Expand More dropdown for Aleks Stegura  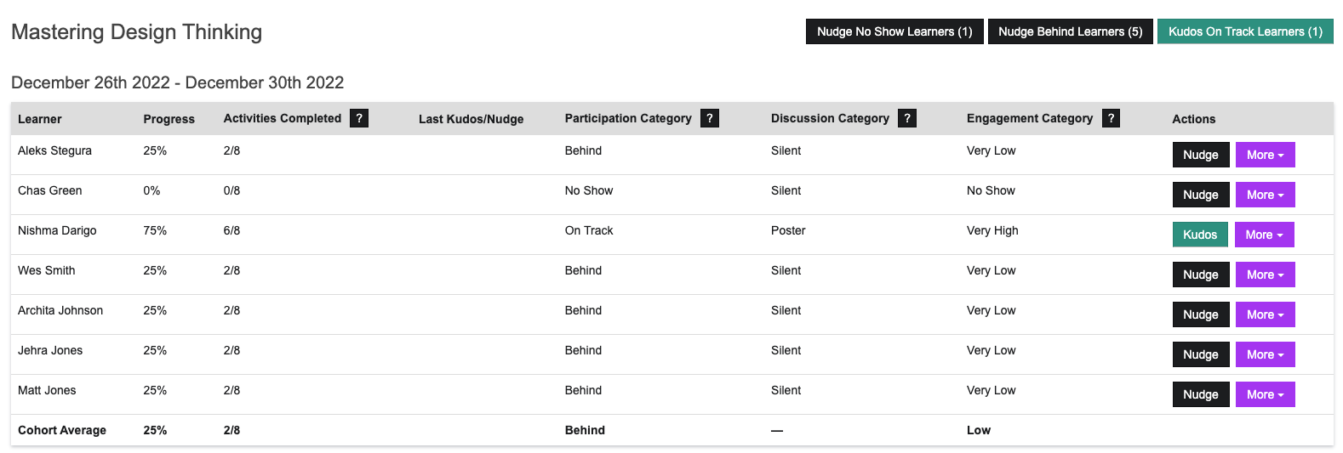[x=1265, y=155]
